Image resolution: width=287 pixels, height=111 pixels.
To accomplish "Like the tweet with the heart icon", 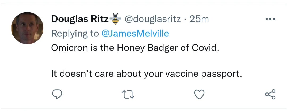I will click(200, 94).
